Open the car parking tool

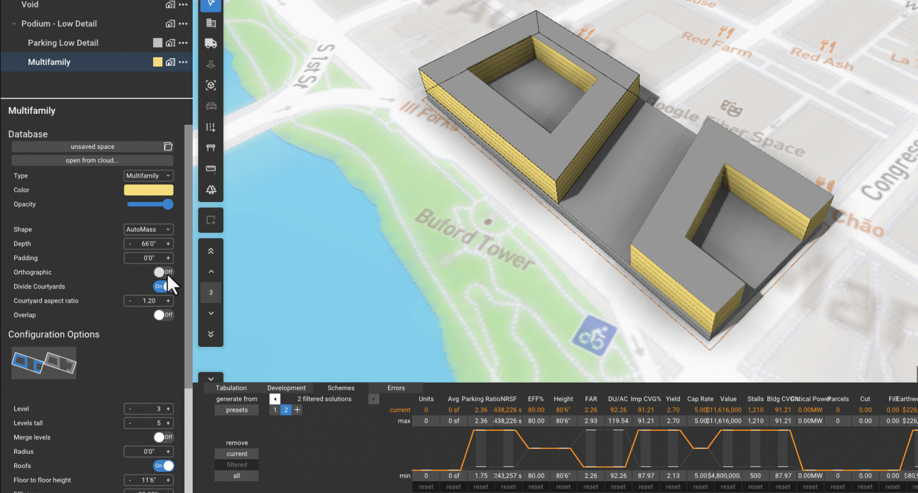(x=211, y=106)
